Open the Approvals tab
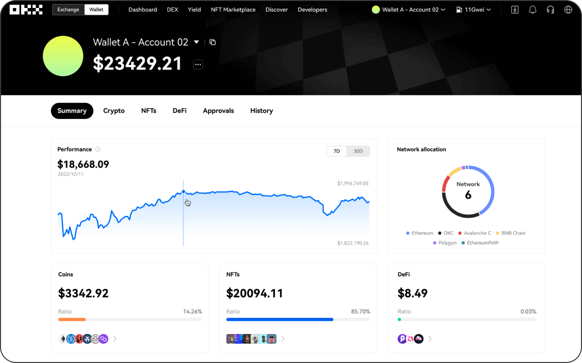Viewport: 582px width, 363px height. tap(218, 110)
